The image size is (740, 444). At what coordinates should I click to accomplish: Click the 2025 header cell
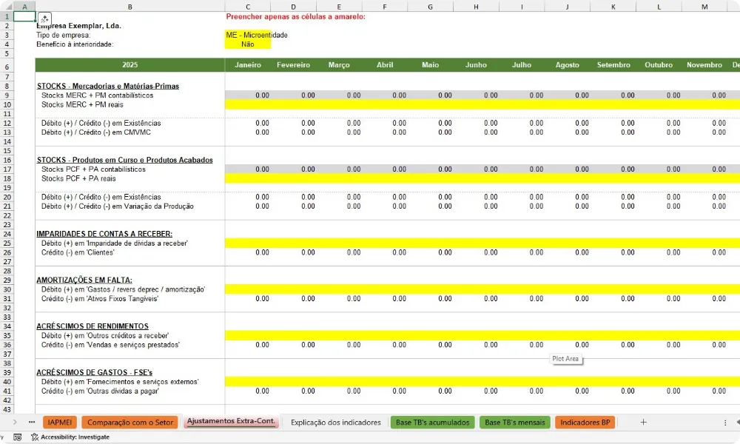(129, 65)
